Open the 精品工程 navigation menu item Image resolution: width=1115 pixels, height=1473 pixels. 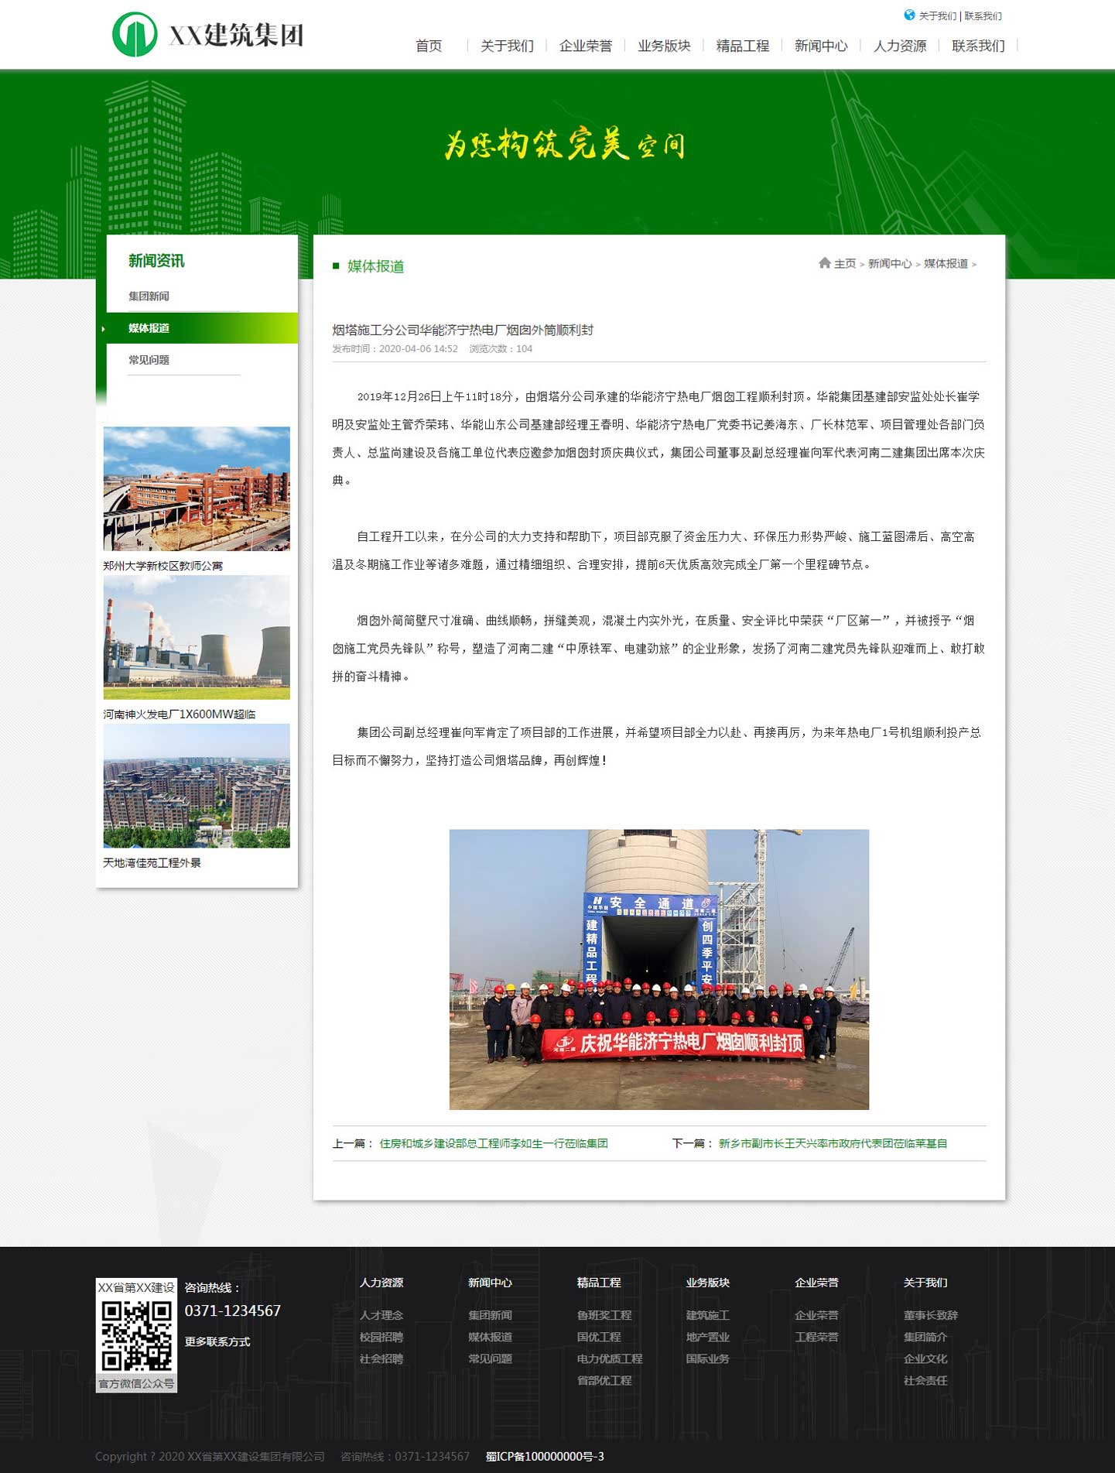click(742, 46)
